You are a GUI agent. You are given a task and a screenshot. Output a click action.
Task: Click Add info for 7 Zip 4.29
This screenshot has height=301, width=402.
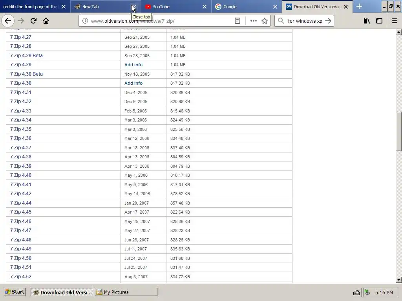133,65
